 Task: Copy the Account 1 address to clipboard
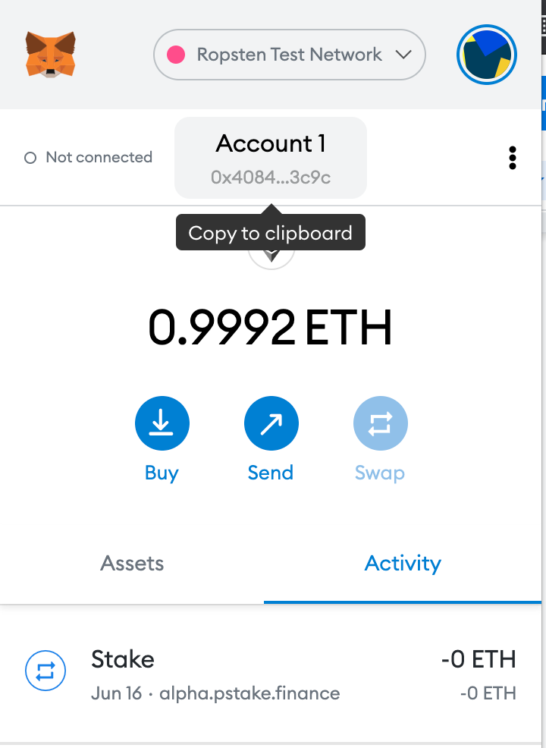pos(271,158)
